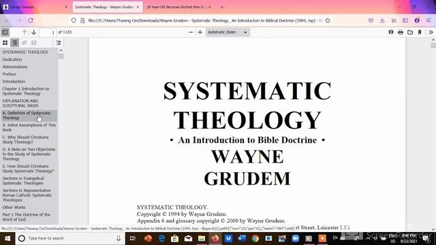The width and height of the screenshot is (436, 245).
Task: Open Firefox downloads panel
Action: (382, 20)
